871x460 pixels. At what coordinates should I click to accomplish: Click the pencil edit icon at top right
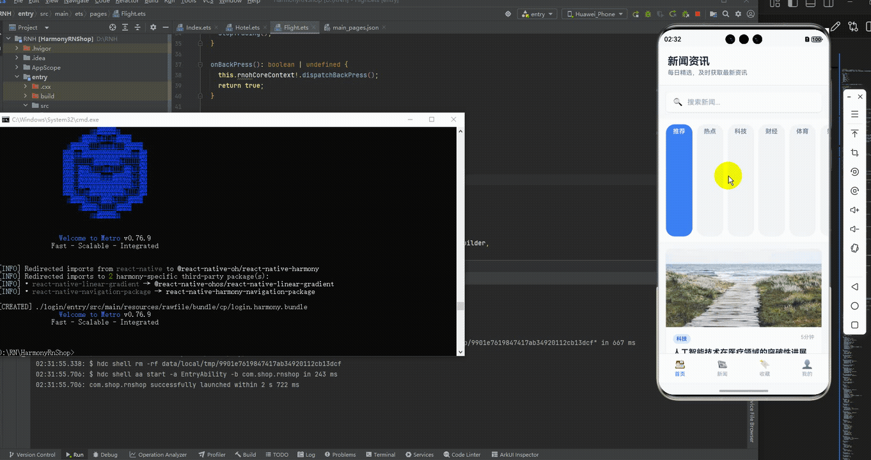click(835, 26)
